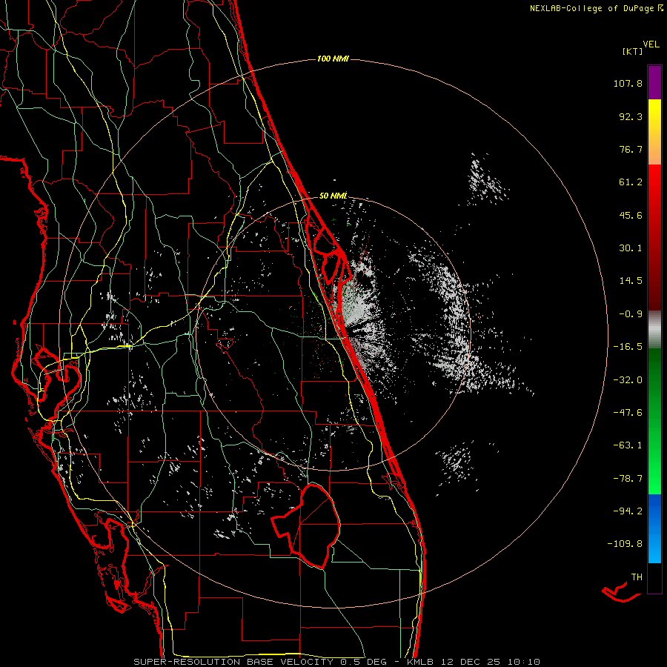Click the 10:10 timestamp text
Screen dimensions: 667x667
point(524,662)
